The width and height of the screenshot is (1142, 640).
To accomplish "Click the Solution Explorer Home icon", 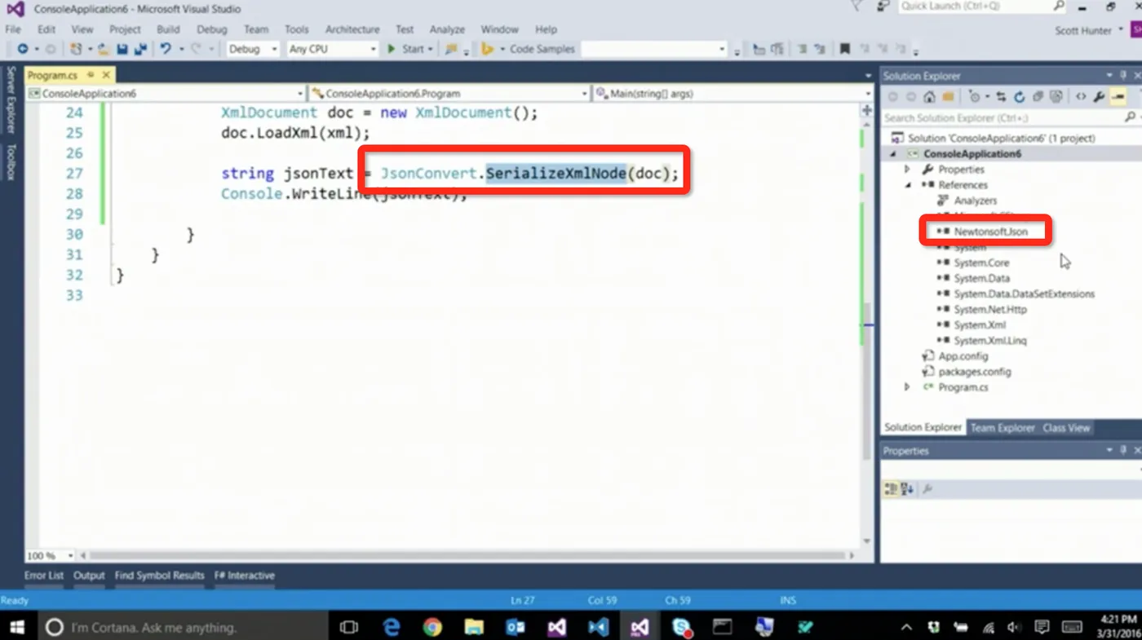I will 929,97.
